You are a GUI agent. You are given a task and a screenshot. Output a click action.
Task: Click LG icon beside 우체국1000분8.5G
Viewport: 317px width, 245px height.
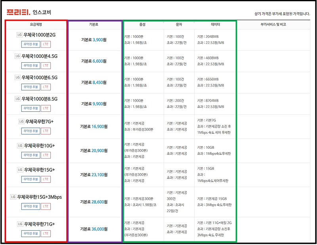click(x=17, y=99)
